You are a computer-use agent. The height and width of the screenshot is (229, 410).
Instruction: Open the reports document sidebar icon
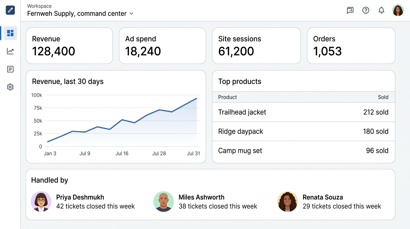[x=10, y=69]
